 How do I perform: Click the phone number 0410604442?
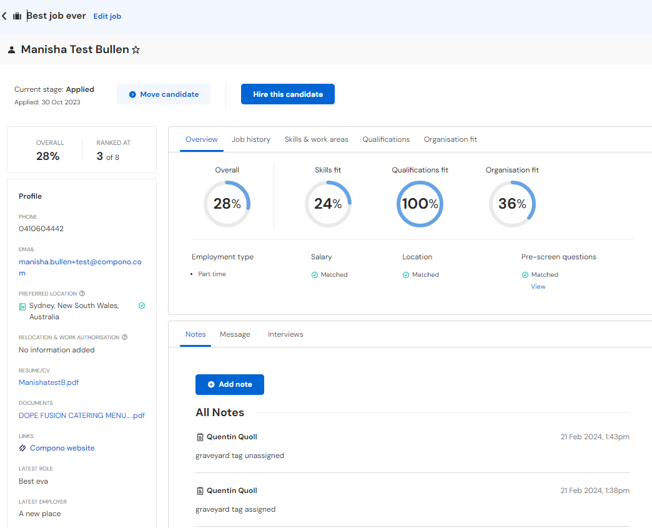[41, 229]
